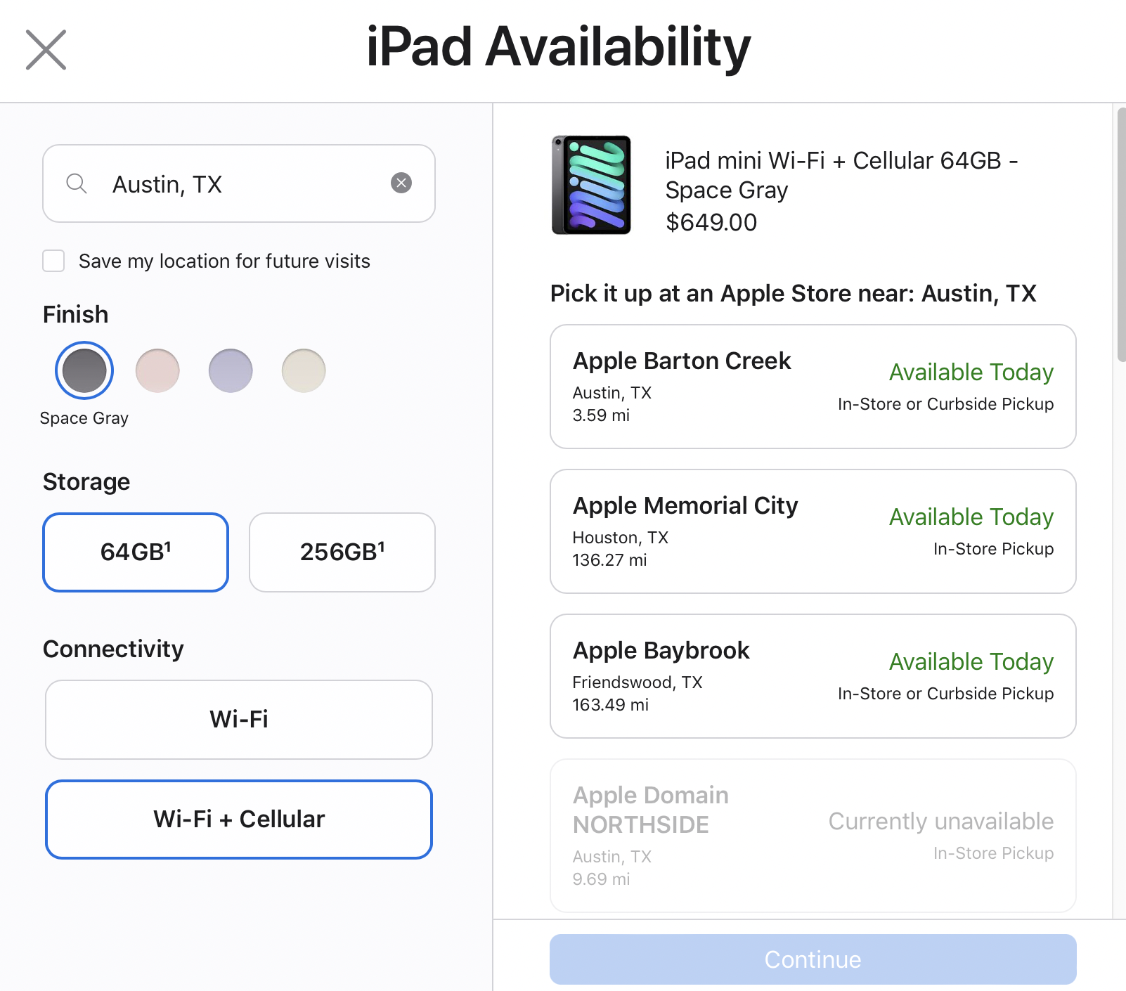Enable save my location for future visits
Screen dimensions: 1126x991
click(53, 261)
